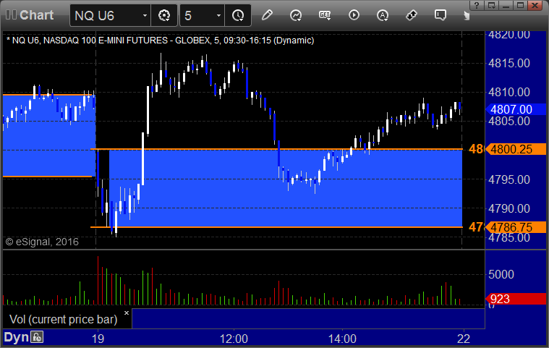The height and width of the screenshot is (348, 549).
Task: Click the Dyn label in bottom corner
Action: [16, 337]
